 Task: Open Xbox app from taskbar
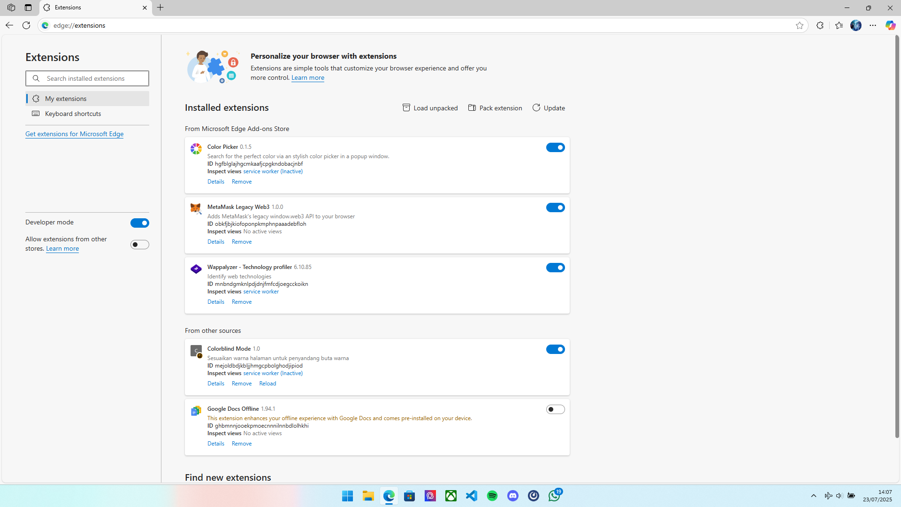click(451, 496)
